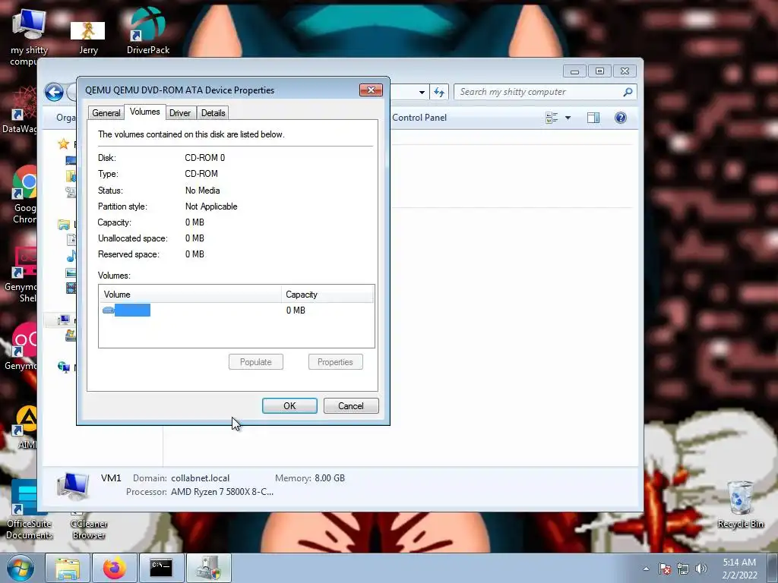Click the volume speaker tray icon
This screenshot has width=778, height=583.
[701, 569]
